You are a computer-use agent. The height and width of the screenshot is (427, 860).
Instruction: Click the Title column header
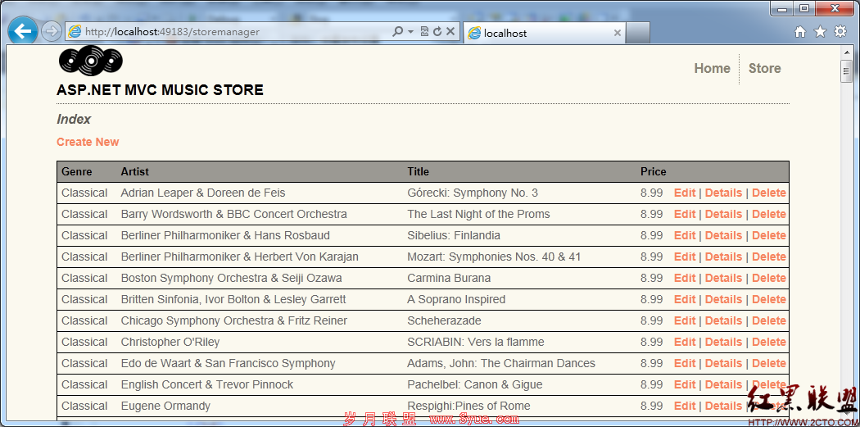click(x=418, y=172)
